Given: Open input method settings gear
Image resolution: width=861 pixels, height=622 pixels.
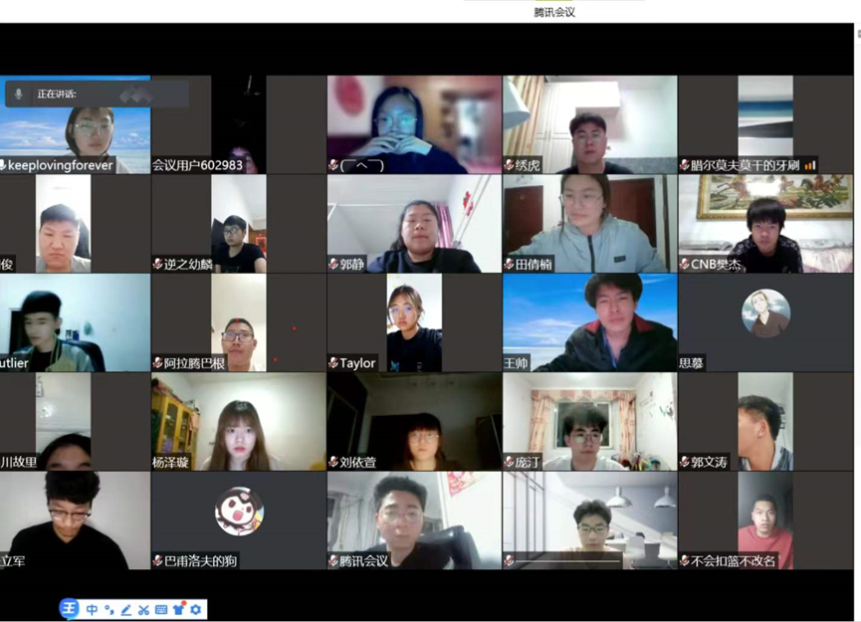Looking at the screenshot, I should (x=196, y=609).
